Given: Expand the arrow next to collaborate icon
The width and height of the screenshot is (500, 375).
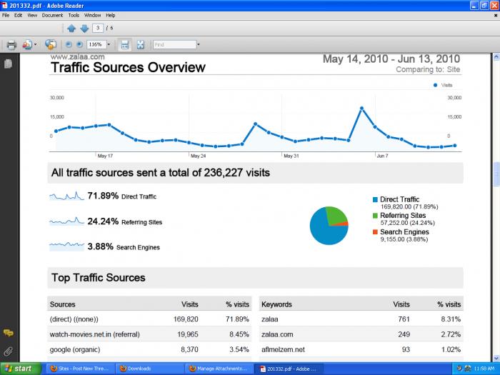Looking at the screenshot, I should point(36,44).
